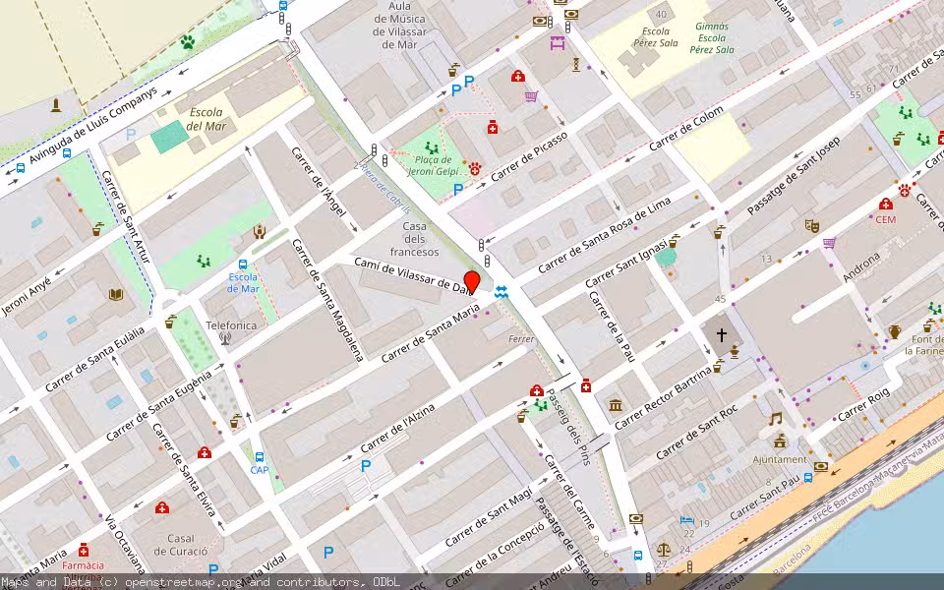Screen dimensions: 944x590
Task: Open the openstreetmap.org attribution link
Action: pyautogui.click(x=185, y=582)
